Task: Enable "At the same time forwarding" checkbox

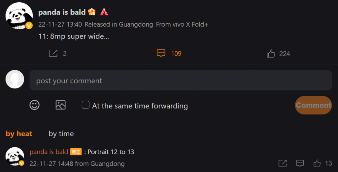Action: point(85,105)
